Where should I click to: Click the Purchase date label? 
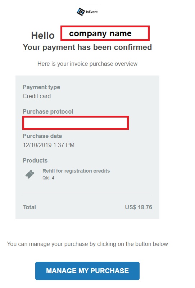coord(42,136)
